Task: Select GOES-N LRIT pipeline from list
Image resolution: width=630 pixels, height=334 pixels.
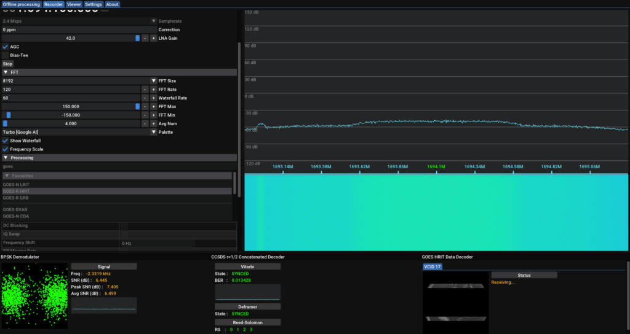Action: pyautogui.click(x=16, y=184)
